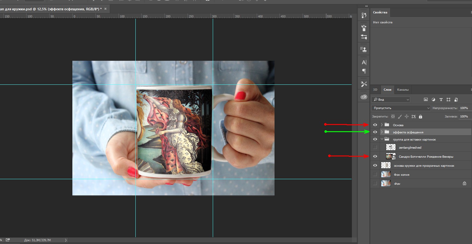472x244 pixels.
Task: Select the Основа group name
Action: (x=398, y=125)
